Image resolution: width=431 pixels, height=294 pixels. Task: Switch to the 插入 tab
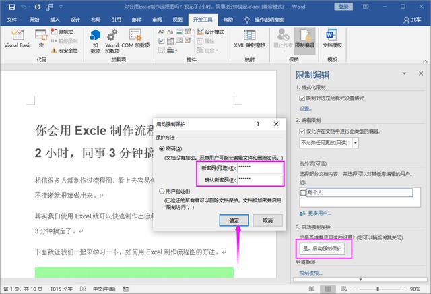click(x=55, y=20)
